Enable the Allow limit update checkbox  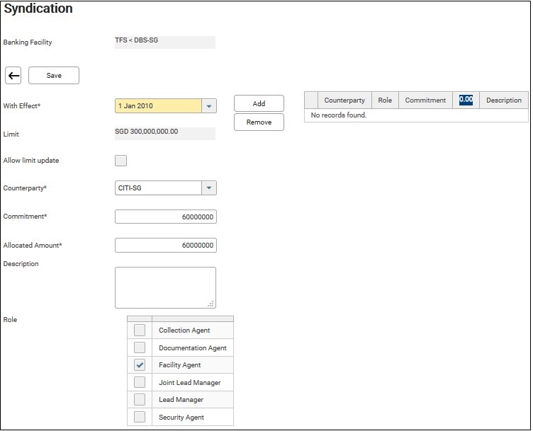click(x=121, y=161)
